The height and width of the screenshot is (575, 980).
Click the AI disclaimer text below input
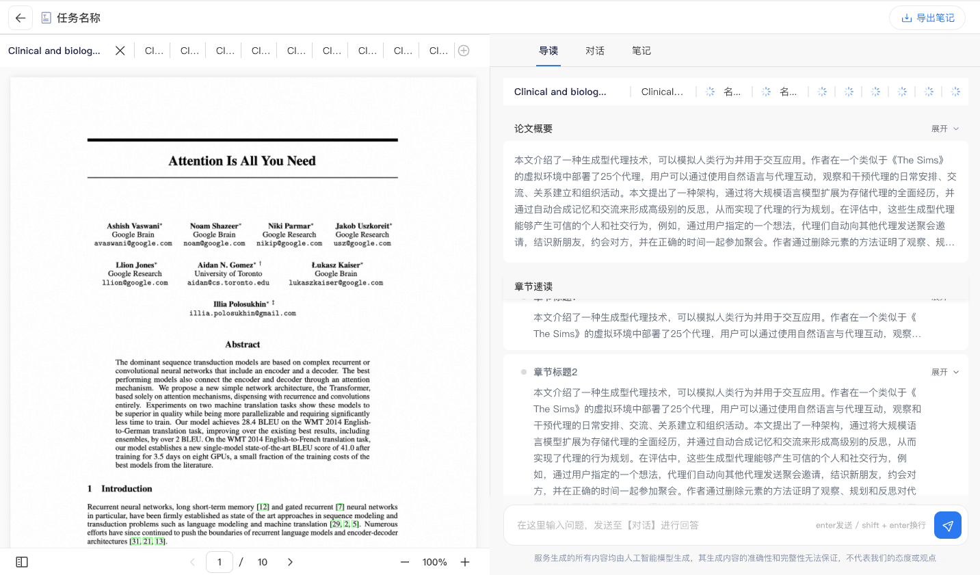click(x=735, y=558)
